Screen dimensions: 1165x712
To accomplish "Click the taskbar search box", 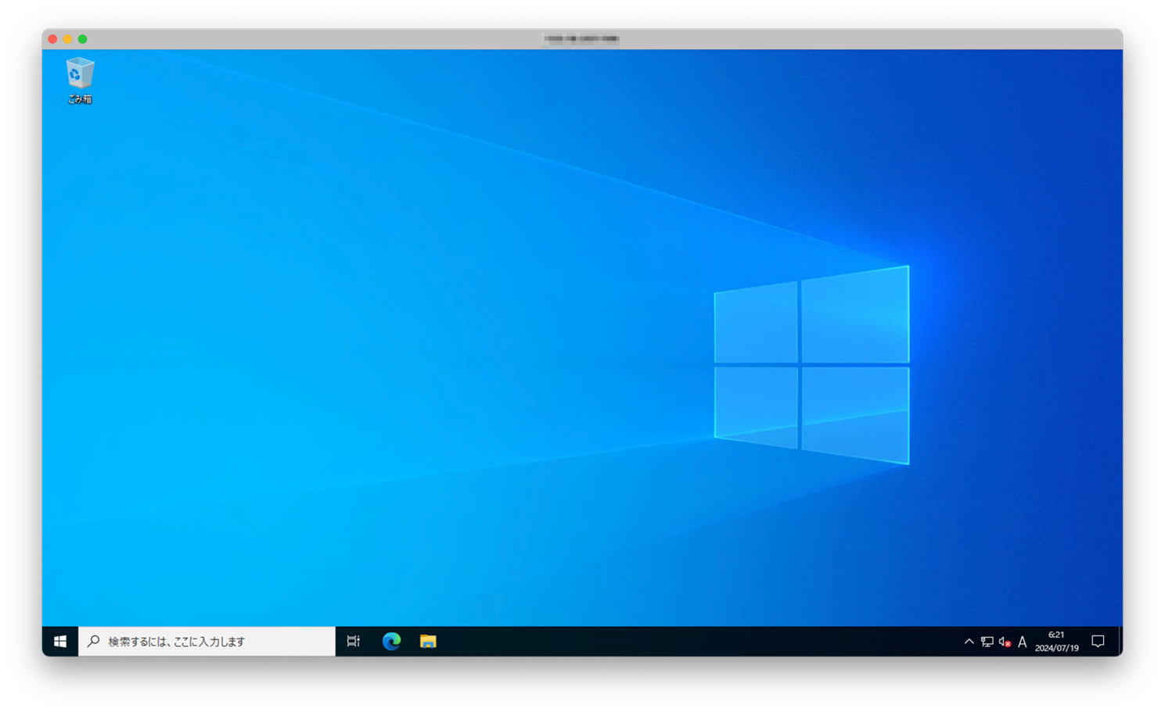I will point(207,642).
